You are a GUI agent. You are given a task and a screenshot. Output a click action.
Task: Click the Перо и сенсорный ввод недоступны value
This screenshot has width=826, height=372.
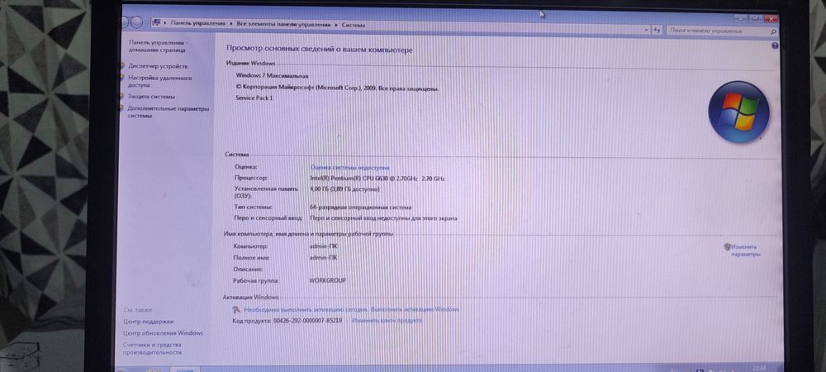[x=383, y=218]
